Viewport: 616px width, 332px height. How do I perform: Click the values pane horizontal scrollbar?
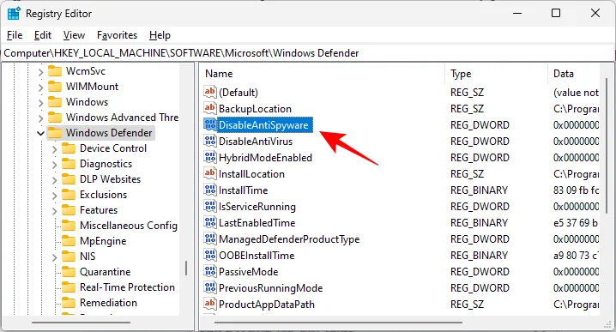pos(338,323)
